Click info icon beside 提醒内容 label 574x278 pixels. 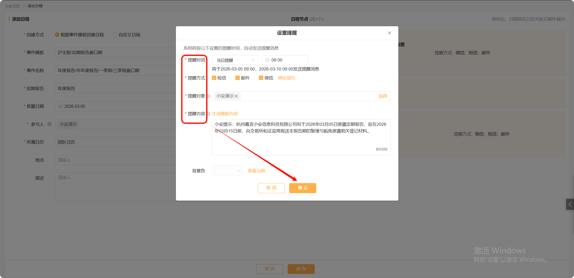(209, 114)
